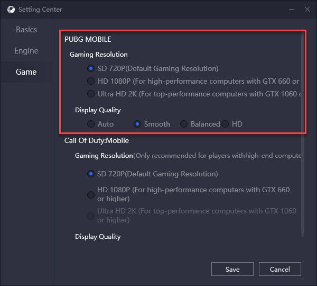Image resolution: width=317 pixels, height=286 pixels.
Task: Click PUBG Gaming Resolution label
Action: click(x=99, y=55)
